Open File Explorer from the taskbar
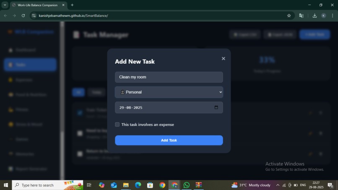 click(126, 185)
